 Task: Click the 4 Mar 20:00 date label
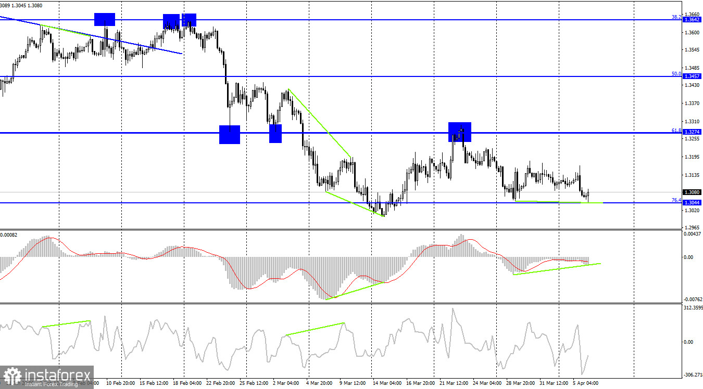[x=319, y=384]
